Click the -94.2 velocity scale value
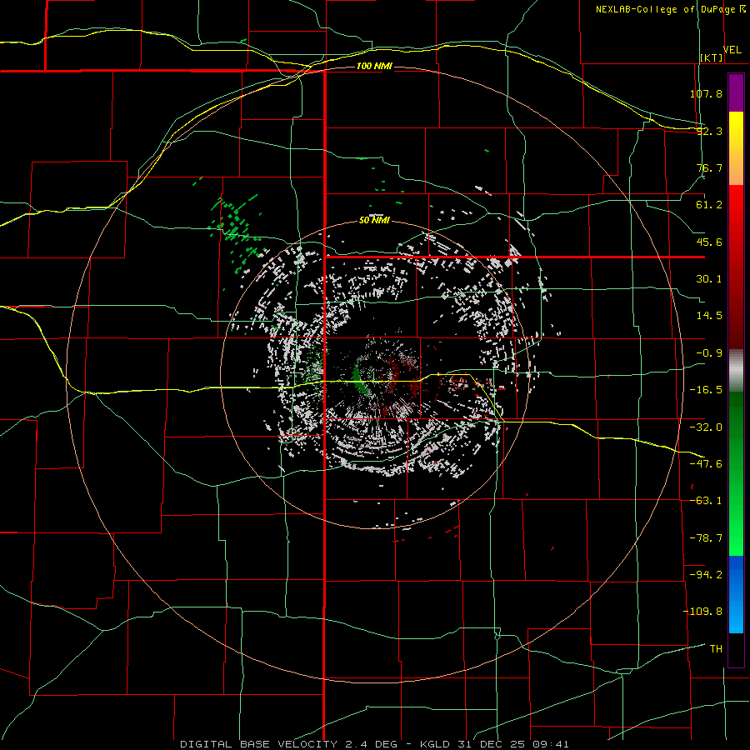Viewport: 750px width, 750px height. click(706, 575)
